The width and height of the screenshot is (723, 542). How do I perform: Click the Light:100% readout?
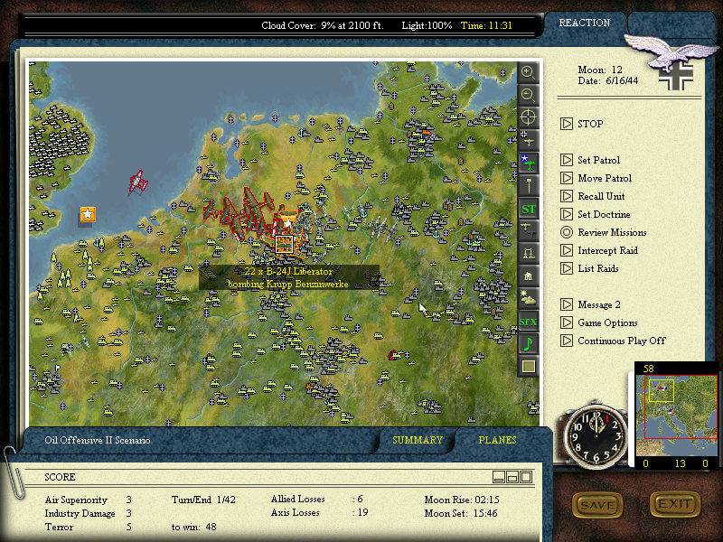tap(427, 26)
